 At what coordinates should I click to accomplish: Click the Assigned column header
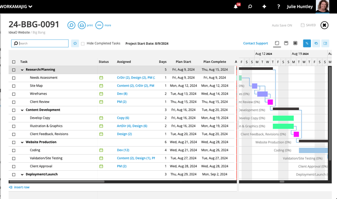point(124,62)
